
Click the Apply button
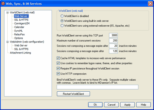(127, 105)
